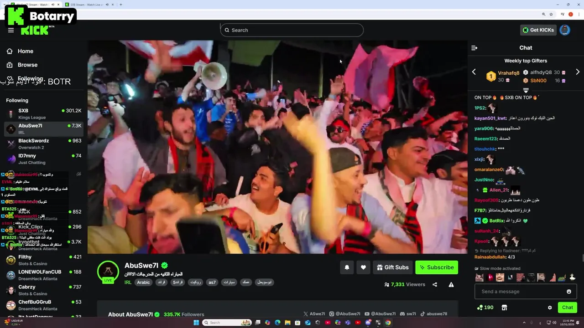Viewport: 584px width, 328px height.
Task: Open the Discord link sw7l
Action: pyautogui.click(x=408, y=314)
